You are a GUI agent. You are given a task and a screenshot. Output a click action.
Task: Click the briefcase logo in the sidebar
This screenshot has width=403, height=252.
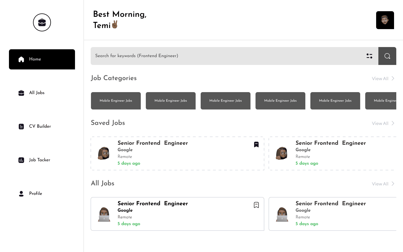[42, 22]
